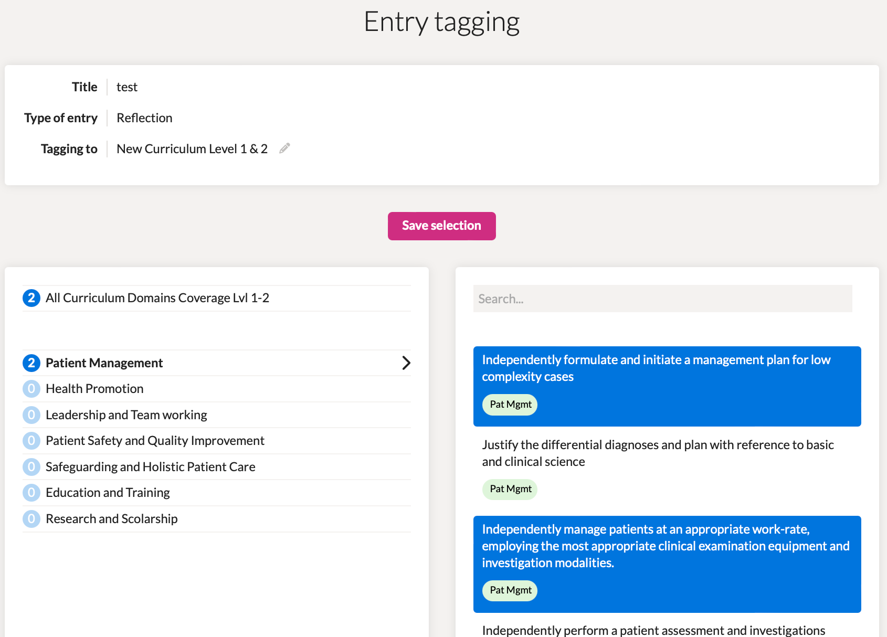Click the blue count badge for All Curriculum Domains
887x637 pixels.
point(31,298)
